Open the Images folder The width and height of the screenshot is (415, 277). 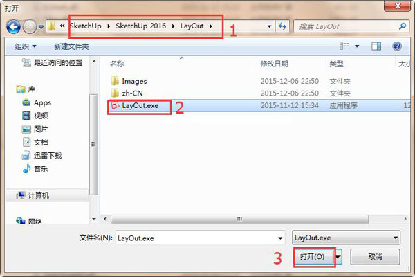point(134,81)
